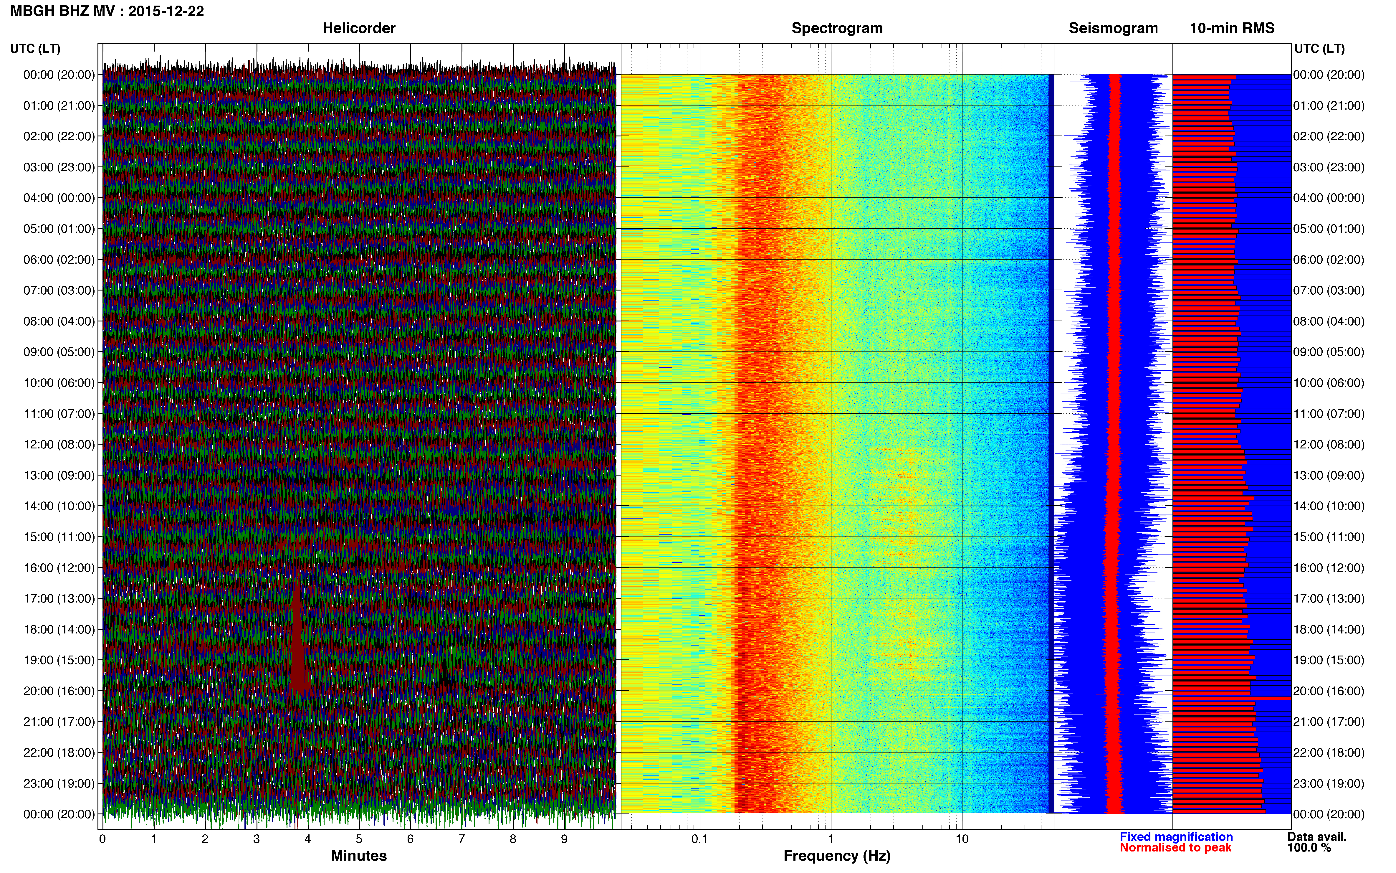Click 02:00 (22:00) on the RMS-side time axis
This screenshot has height=873, width=1396.
(x=1329, y=136)
